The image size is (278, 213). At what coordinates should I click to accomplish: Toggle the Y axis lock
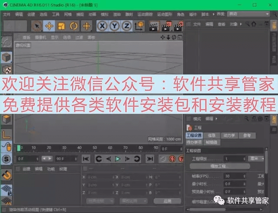coord(114,26)
